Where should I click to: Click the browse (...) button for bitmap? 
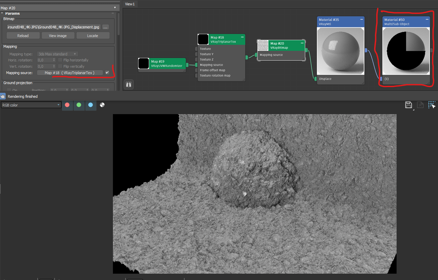[x=106, y=27]
